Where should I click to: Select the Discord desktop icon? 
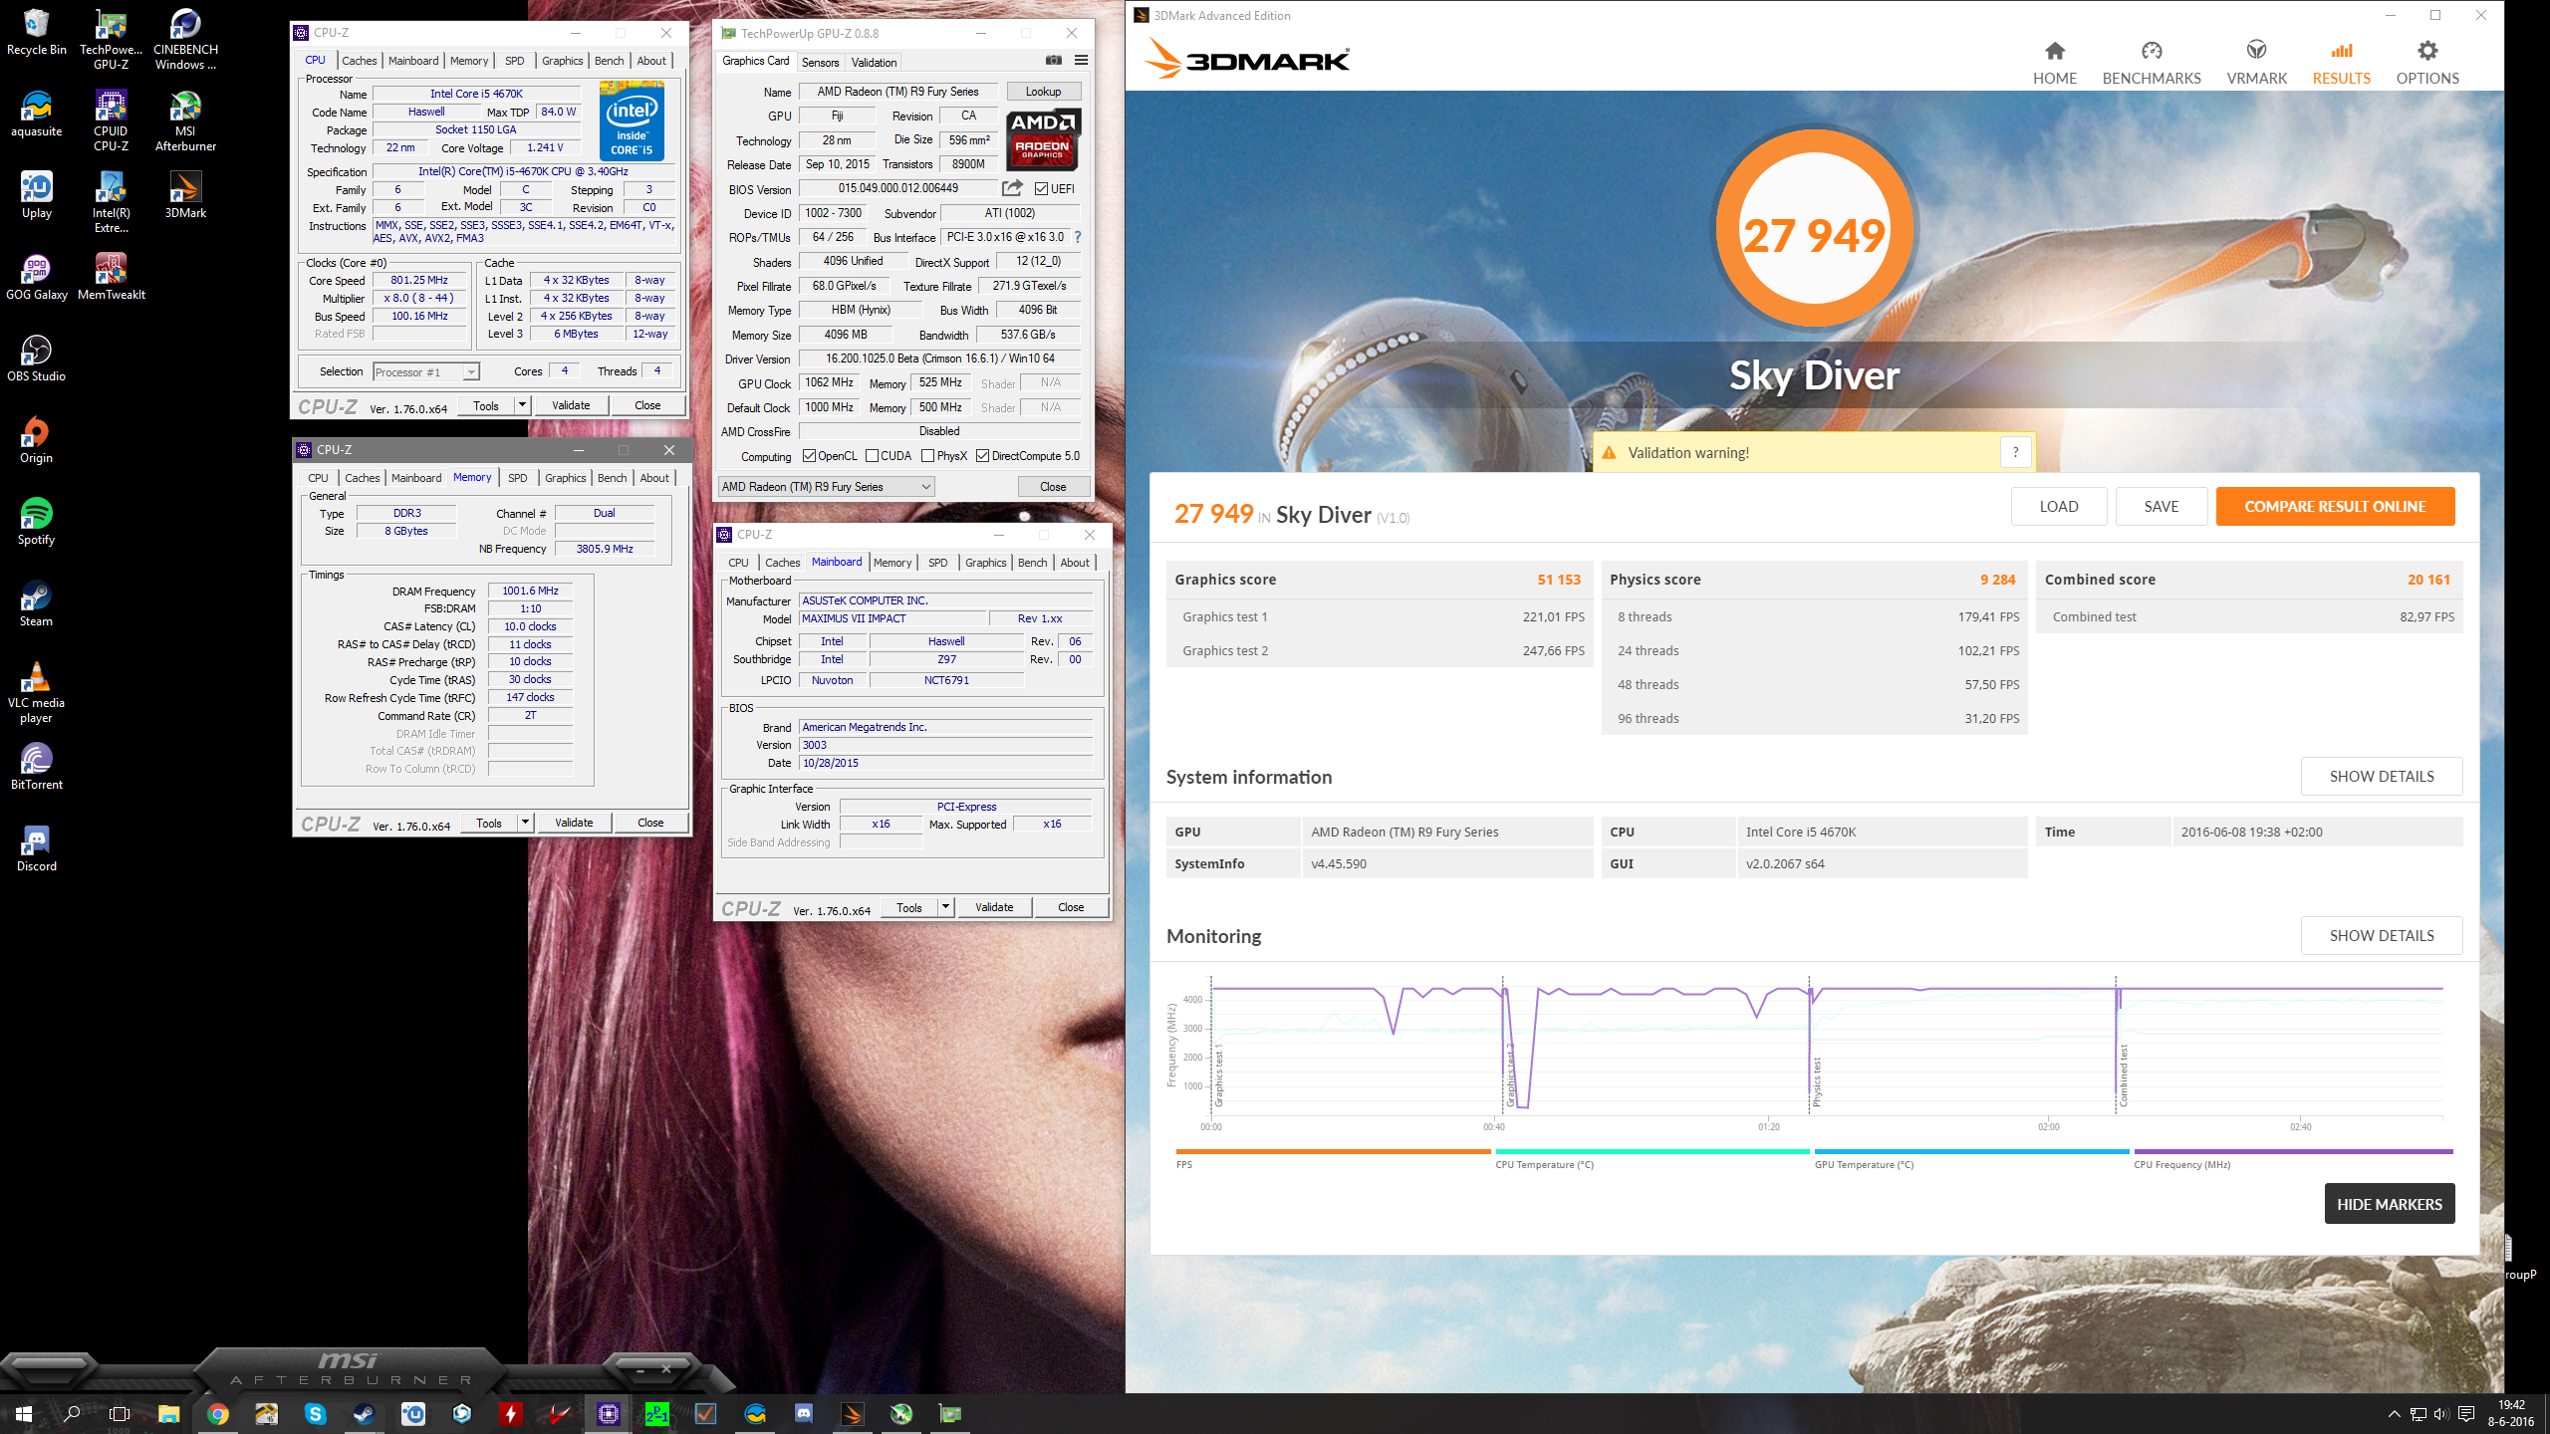pos(36,848)
